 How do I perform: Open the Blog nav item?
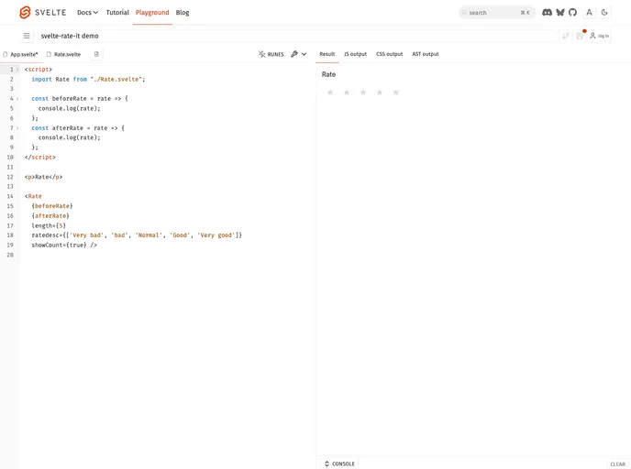[x=183, y=13]
